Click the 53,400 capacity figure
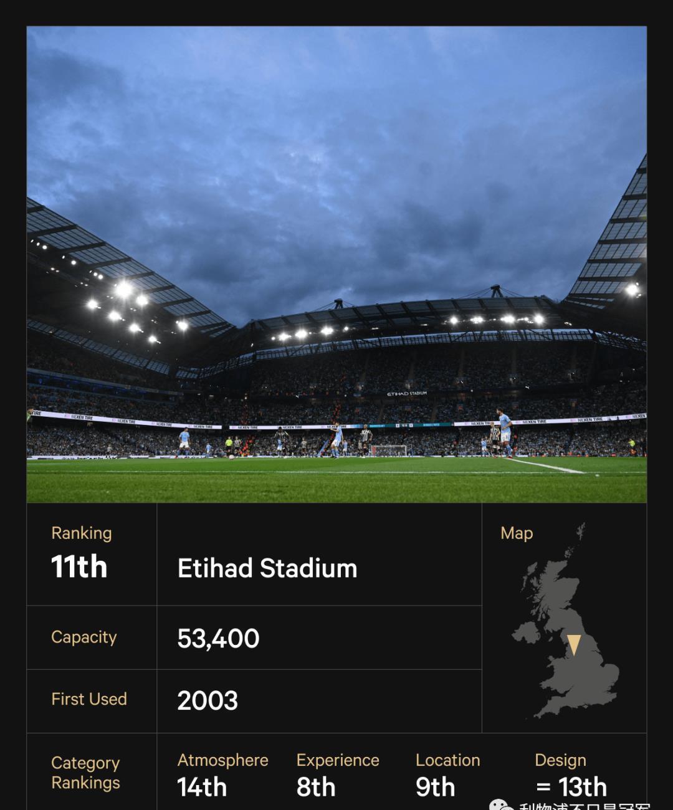The image size is (673, 810). 218,639
